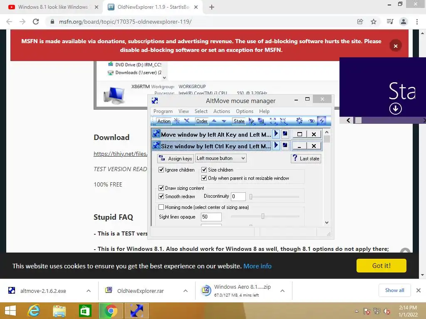Image resolution: width=426 pixels, height=319 pixels.
Task: Open AltMove settings gear icon
Action: coord(299,121)
